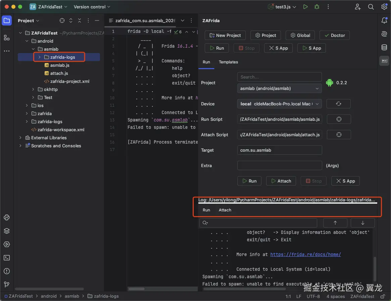The image size is (391, 301).
Task: Click the green Run icon in title bar
Action: tap(305, 7)
